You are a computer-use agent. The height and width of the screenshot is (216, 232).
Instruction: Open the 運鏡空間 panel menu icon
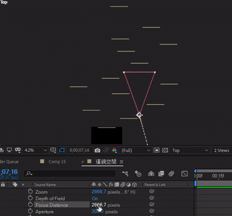click(121, 162)
